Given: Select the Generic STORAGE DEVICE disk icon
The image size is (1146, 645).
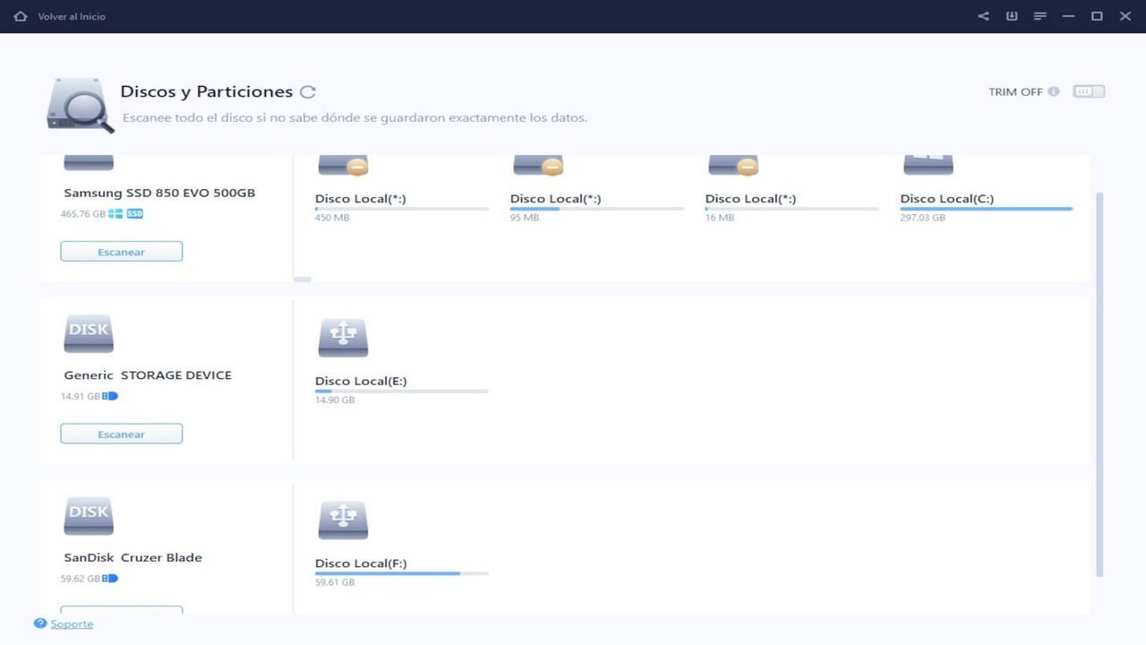Looking at the screenshot, I should click(x=89, y=333).
